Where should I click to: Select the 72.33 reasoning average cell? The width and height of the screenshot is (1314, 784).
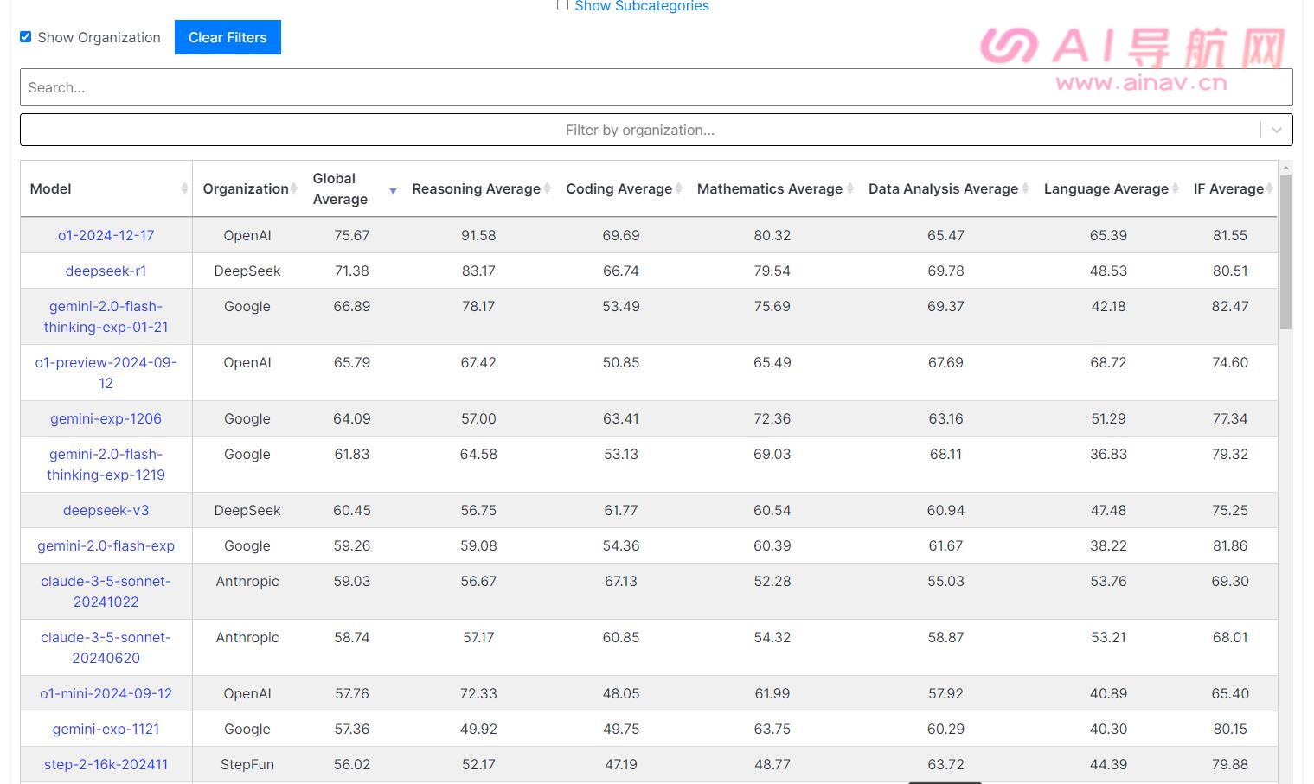tap(478, 693)
